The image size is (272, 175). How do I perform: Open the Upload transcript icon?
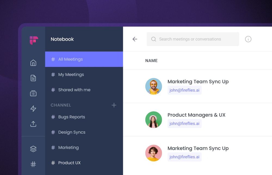(33, 124)
